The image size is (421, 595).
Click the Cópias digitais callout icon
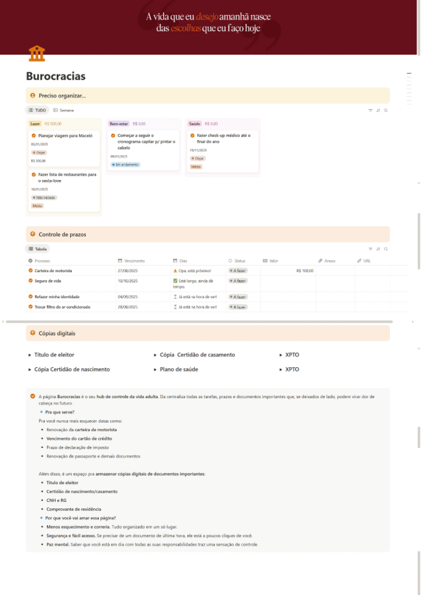[32, 333]
